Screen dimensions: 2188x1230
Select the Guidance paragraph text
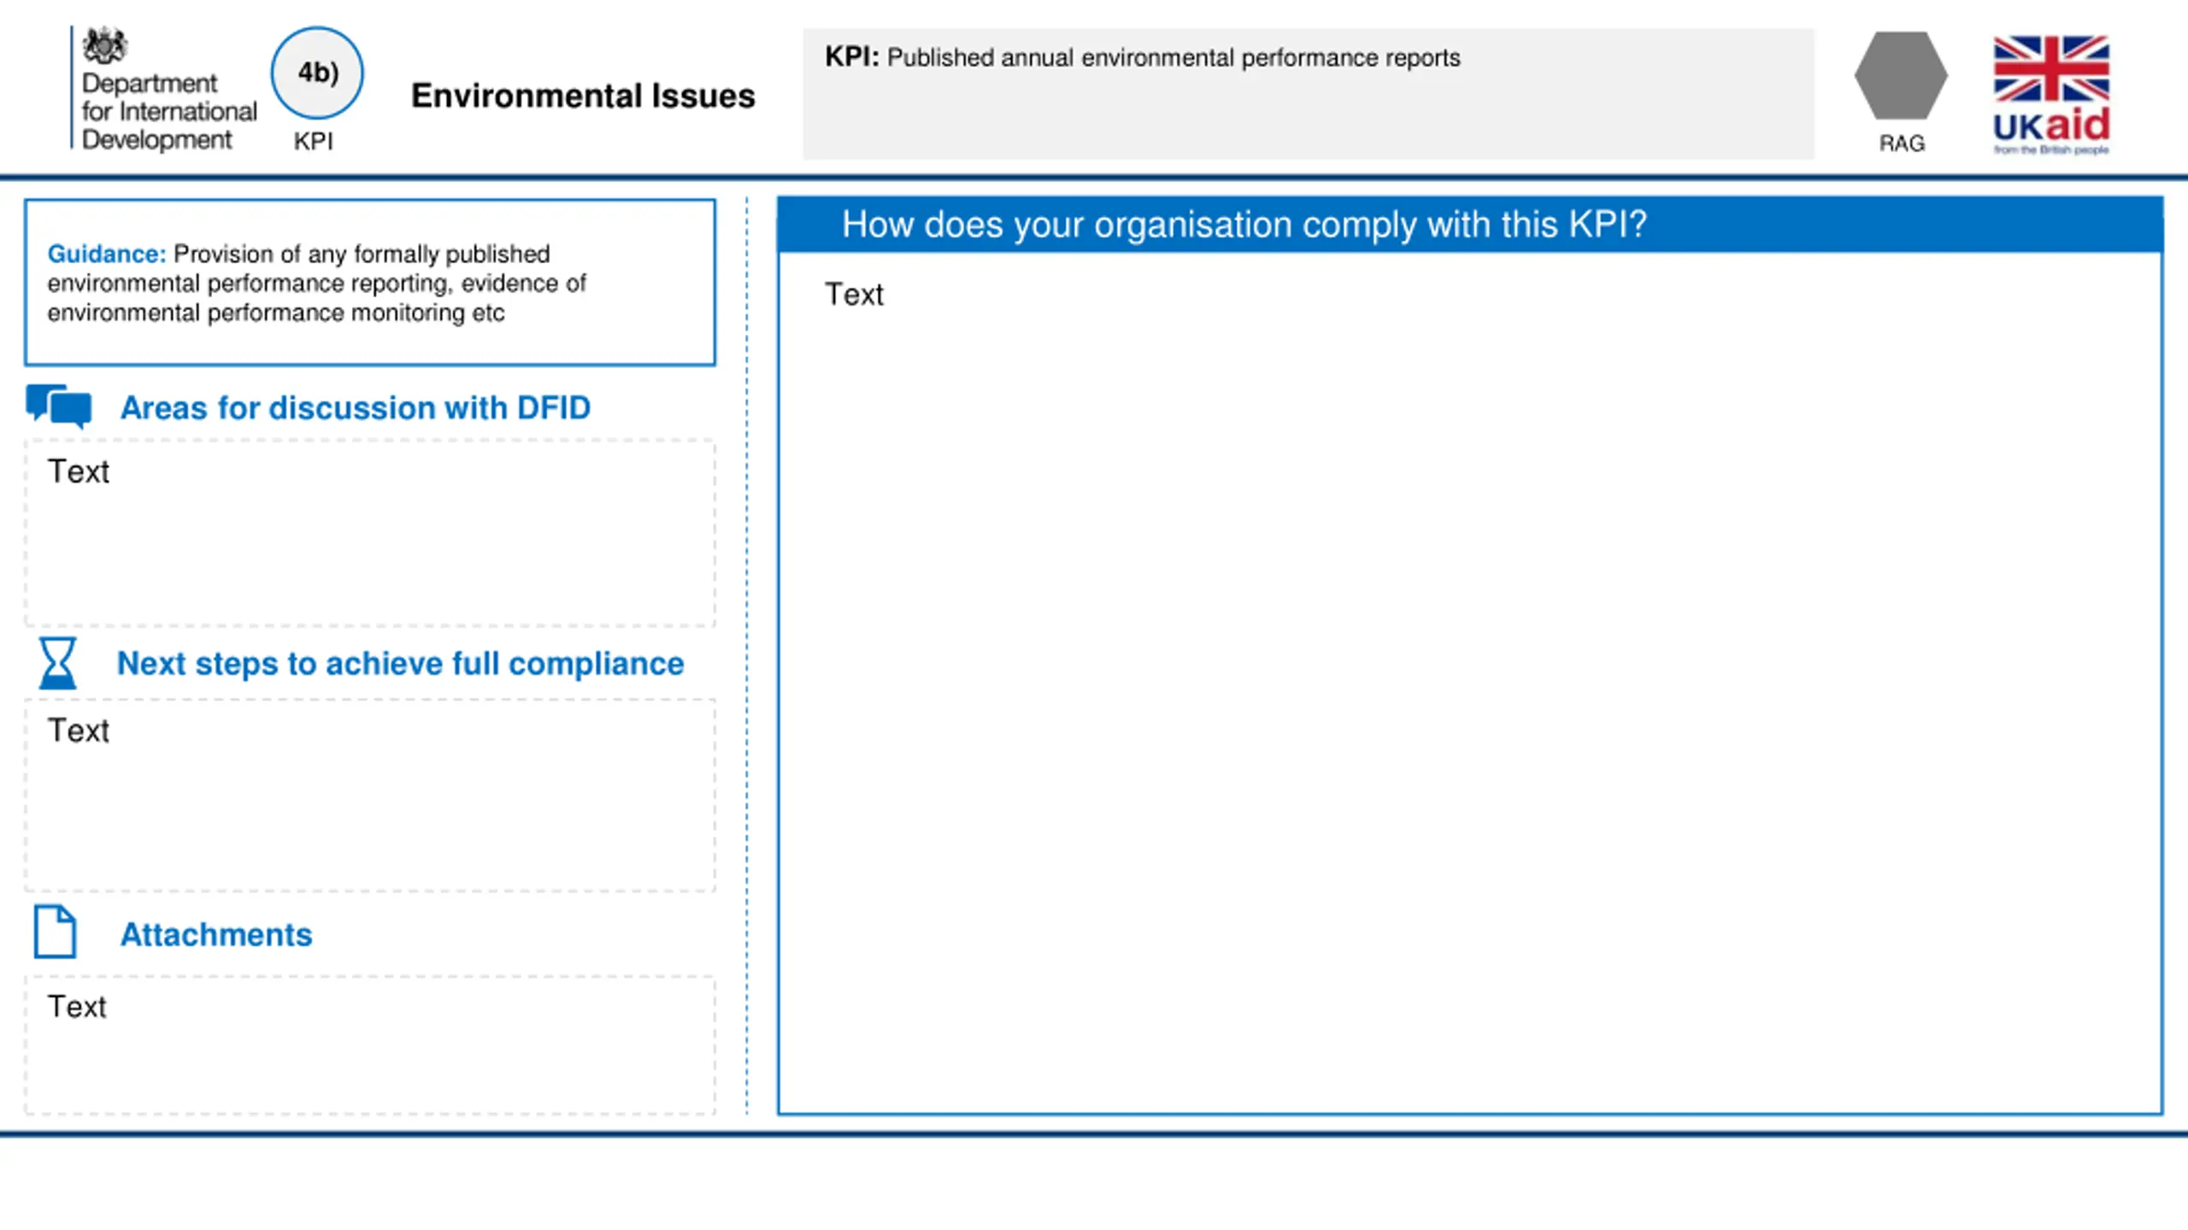(316, 283)
